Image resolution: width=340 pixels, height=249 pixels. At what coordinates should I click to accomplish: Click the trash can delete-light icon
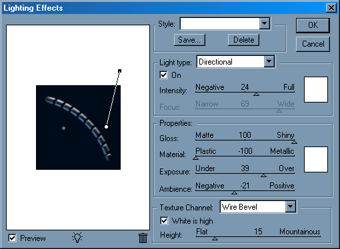click(143, 238)
